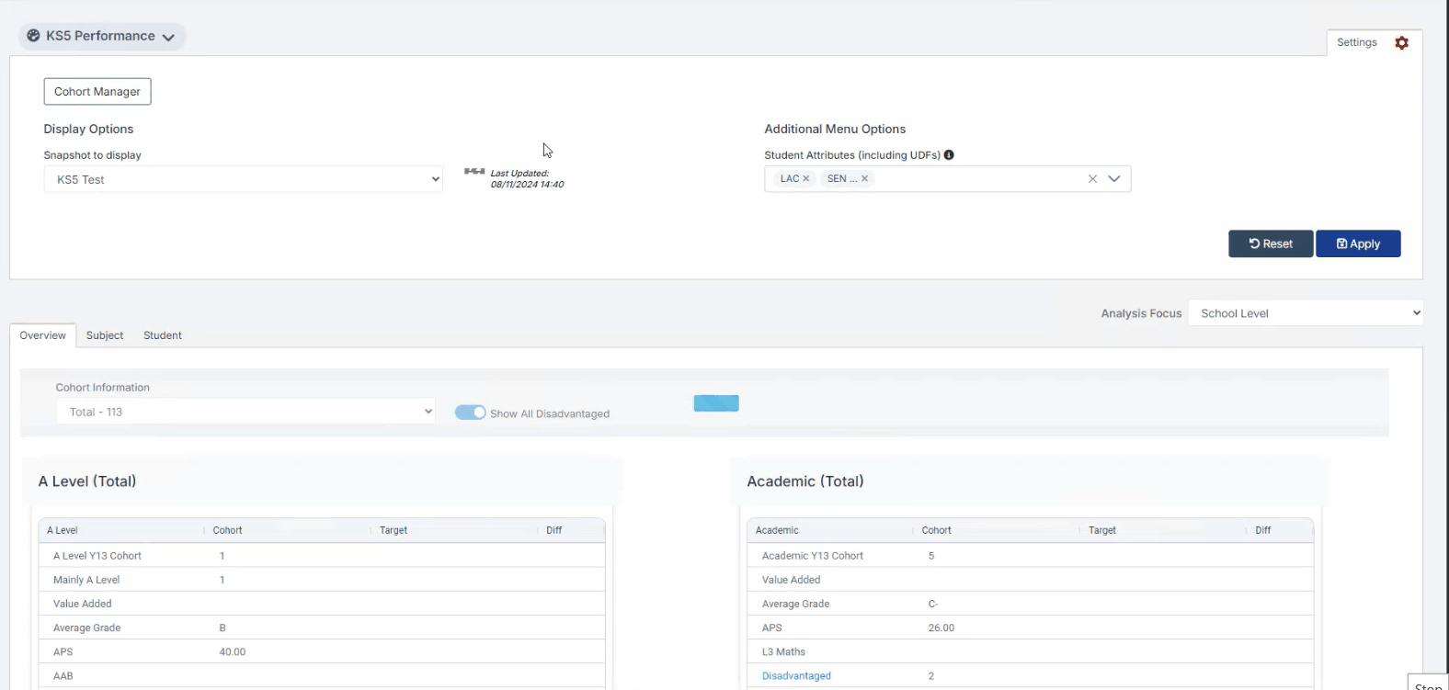Open the Disadvantaged link in Academic table

click(x=796, y=676)
